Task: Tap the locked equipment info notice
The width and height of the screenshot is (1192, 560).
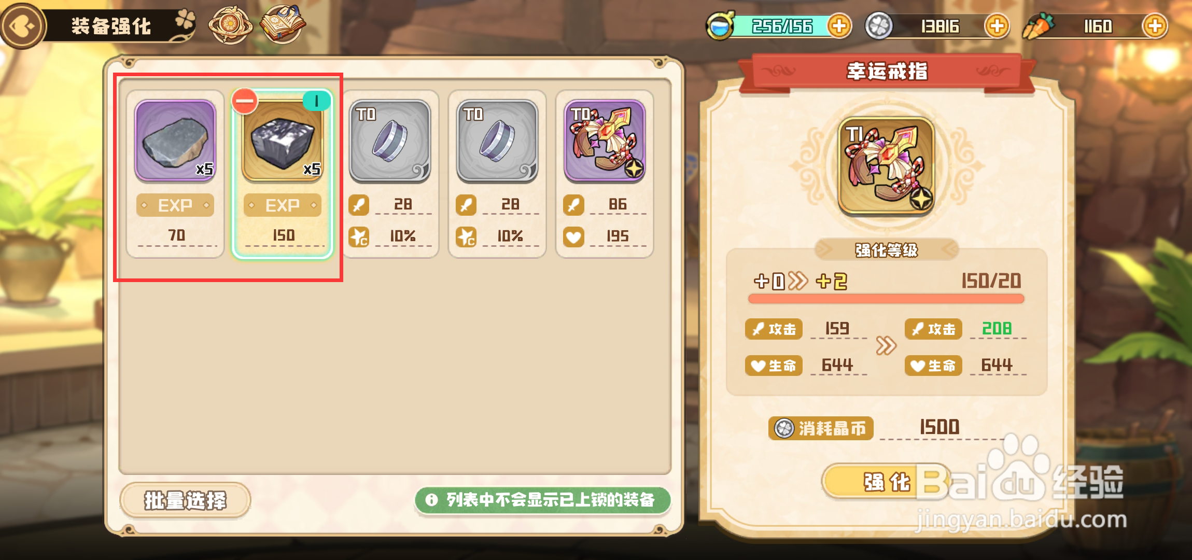Action: [x=542, y=500]
